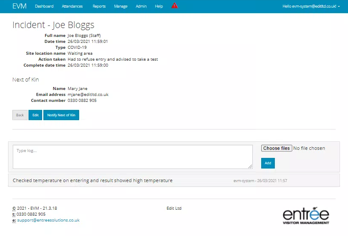Image resolution: width=348 pixels, height=236 pixels.
Task: Open the Reports menu
Action: [99, 6]
